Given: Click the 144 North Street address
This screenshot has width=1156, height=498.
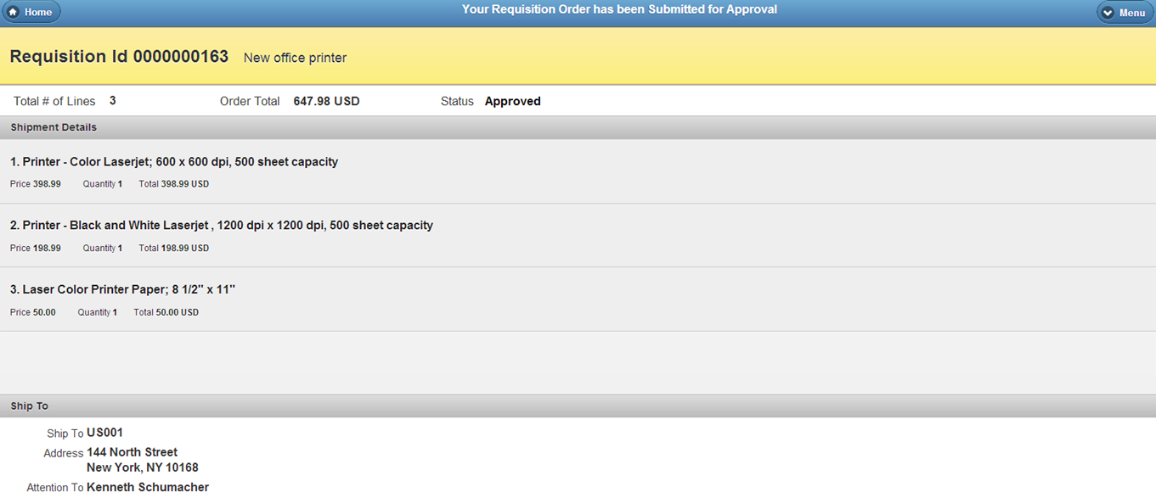Looking at the screenshot, I should pos(132,452).
